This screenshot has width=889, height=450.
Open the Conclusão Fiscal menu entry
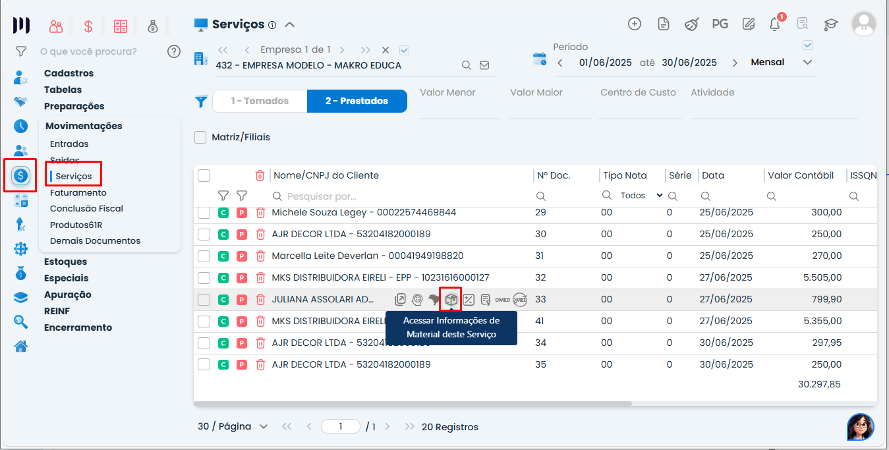(86, 209)
